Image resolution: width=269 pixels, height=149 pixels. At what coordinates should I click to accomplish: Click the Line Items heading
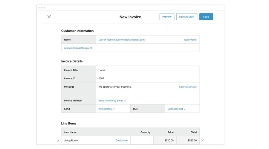click(69, 124)
